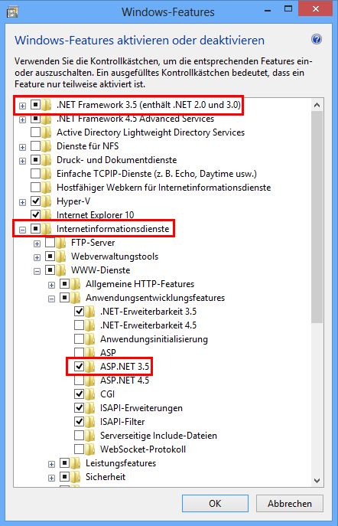The image size is (338, 526).
Task: Click folder icon beside ISAPI-Erweiterungen
Action: (89, 407)
